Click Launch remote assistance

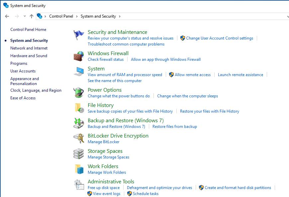(241, 75)
